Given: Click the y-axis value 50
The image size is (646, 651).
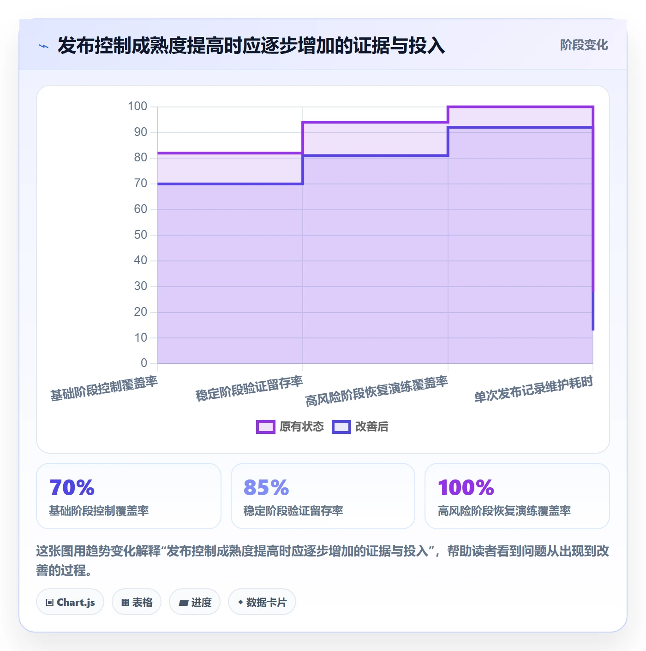Looking at the screenshot, I should click(141, 235).
